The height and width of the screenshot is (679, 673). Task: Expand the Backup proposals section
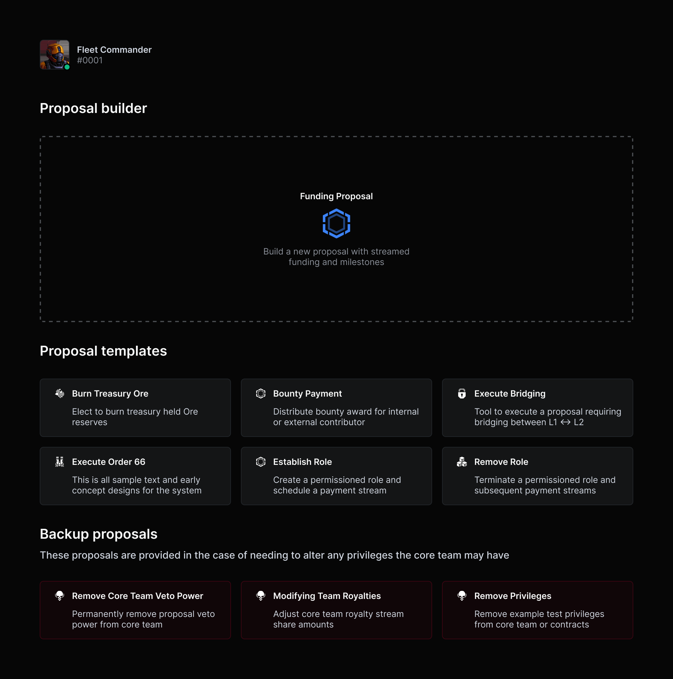pyautogui.click(x=99, y=533)
